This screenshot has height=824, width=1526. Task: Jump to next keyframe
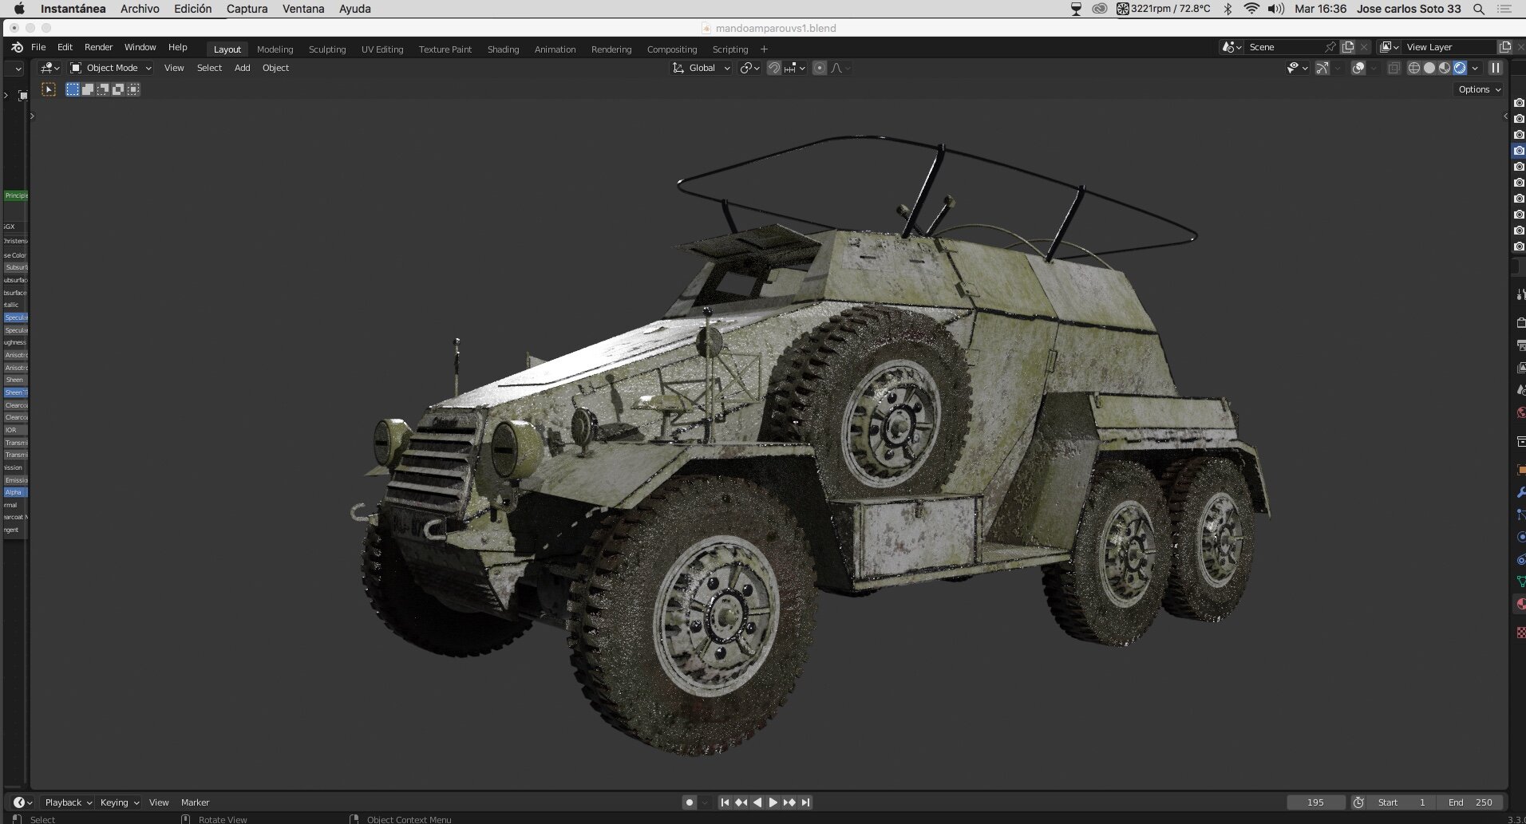pos(789,802)
